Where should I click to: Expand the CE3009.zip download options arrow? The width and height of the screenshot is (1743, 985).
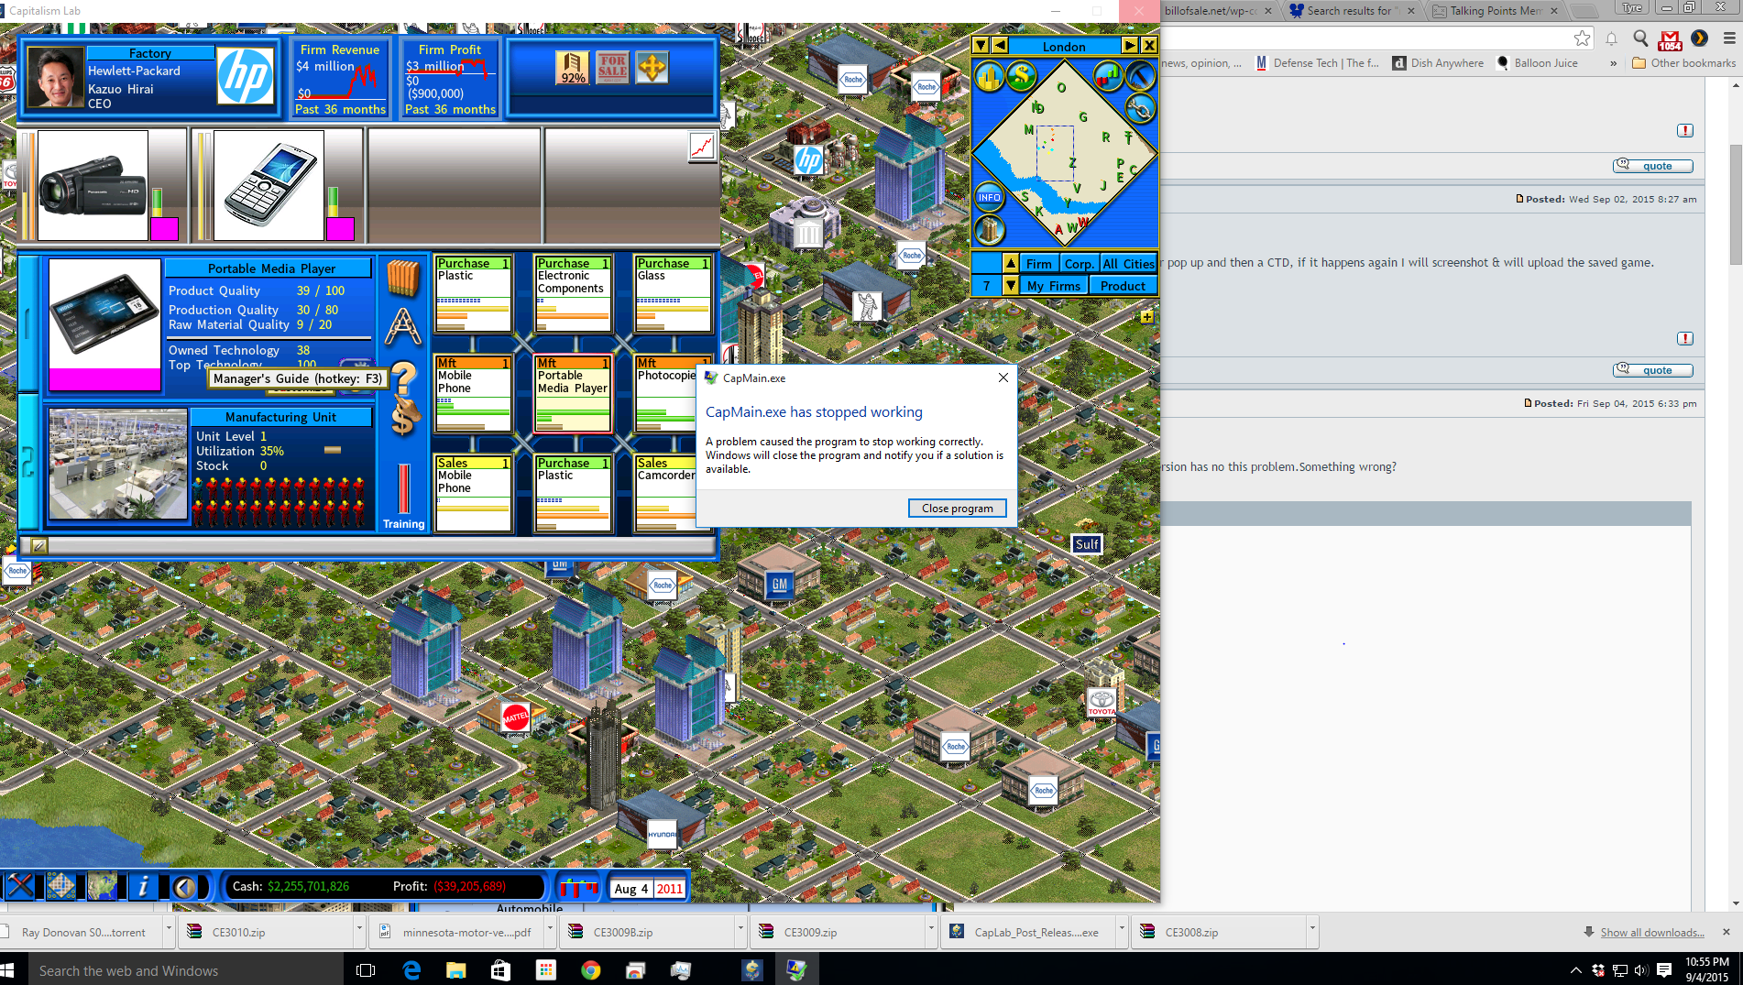click(931, 932)
